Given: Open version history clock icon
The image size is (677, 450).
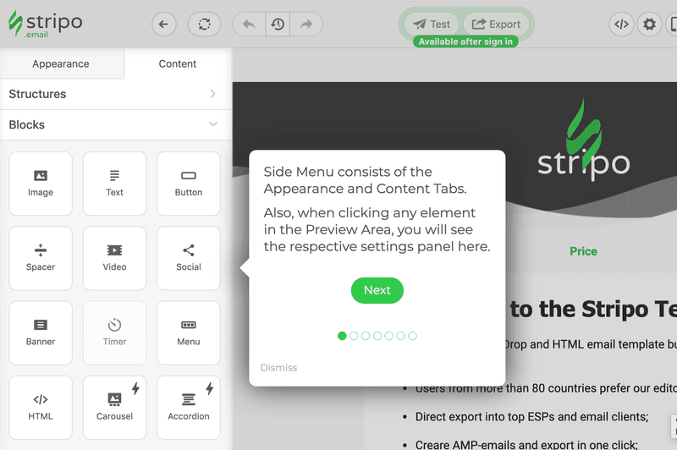Looking at the screenshot, I should point(278,25).
